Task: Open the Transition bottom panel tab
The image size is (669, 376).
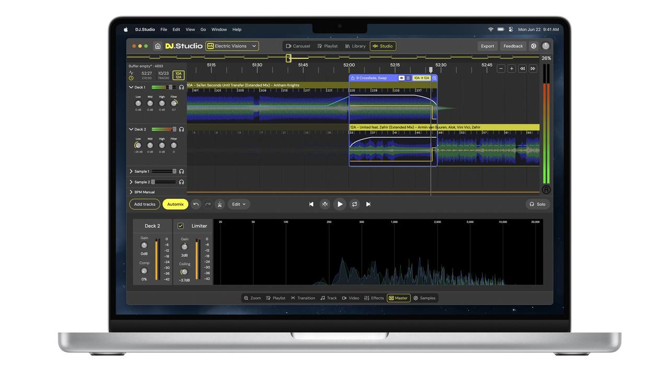Action: [x=303, y=298]
